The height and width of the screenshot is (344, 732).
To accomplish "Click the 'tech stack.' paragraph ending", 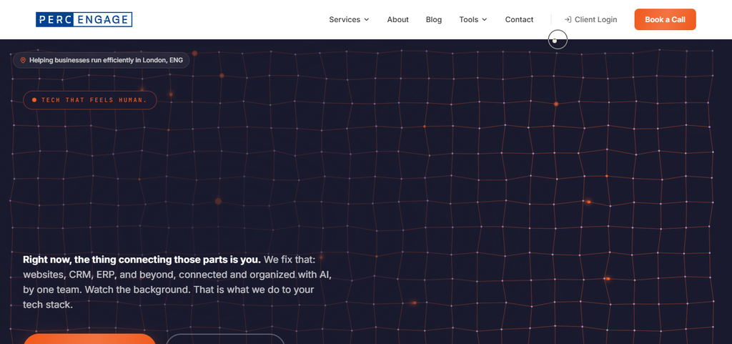I will (x=48, y=305).
